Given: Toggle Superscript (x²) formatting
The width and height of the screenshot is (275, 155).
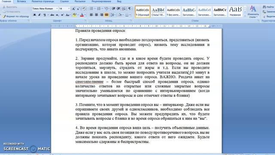Looking at the screenshot, I should [x=62, y=15].
